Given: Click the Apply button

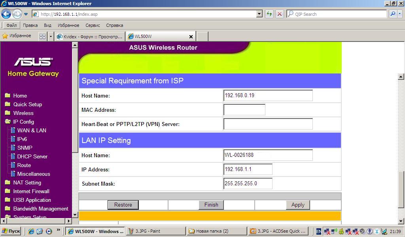Looking at the screenshot, I should click(x=298, y=205).
